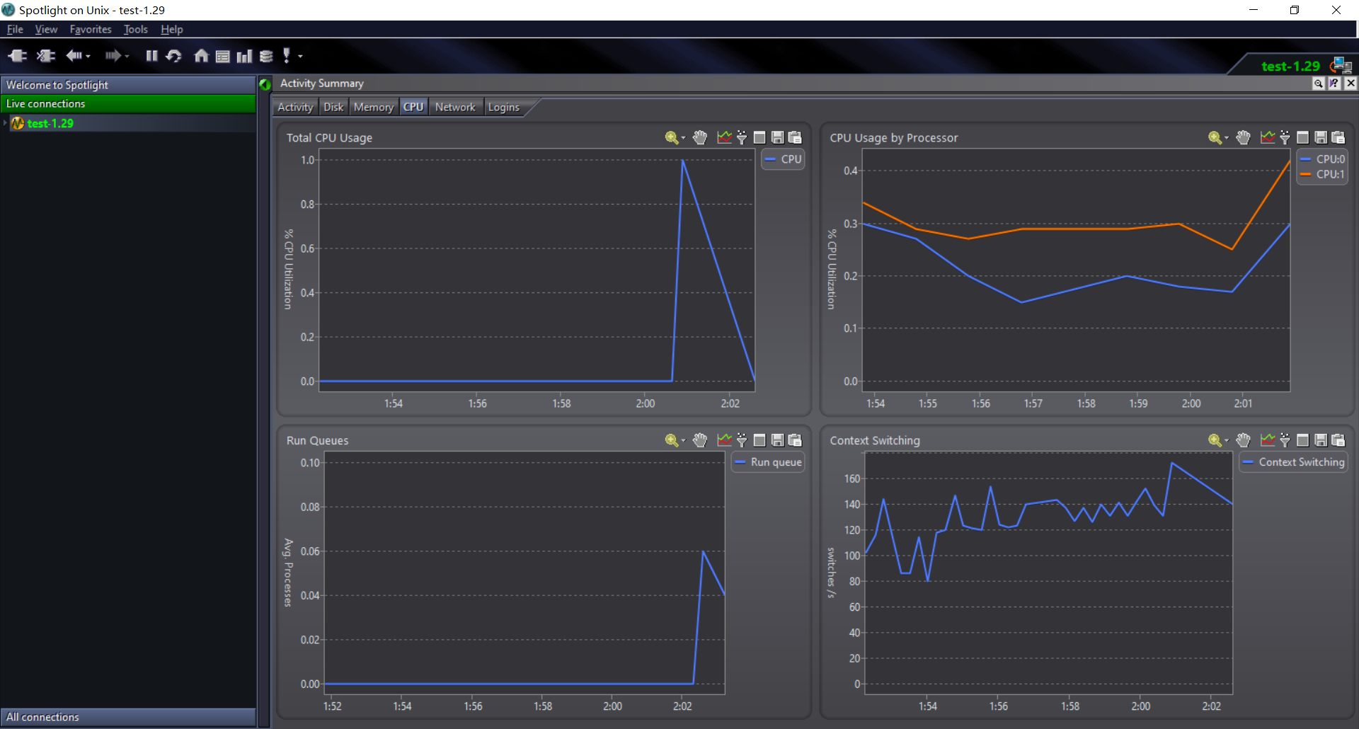Screen dimensions: 1359x729
Task: Open the zoom dropdown in CPU Usage by Processor
Action: tap(1227, 138)
